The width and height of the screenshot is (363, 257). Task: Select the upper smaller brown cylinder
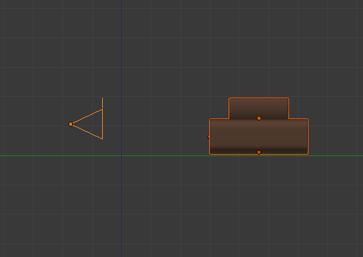pyautogui.click(x=259, y=108)
